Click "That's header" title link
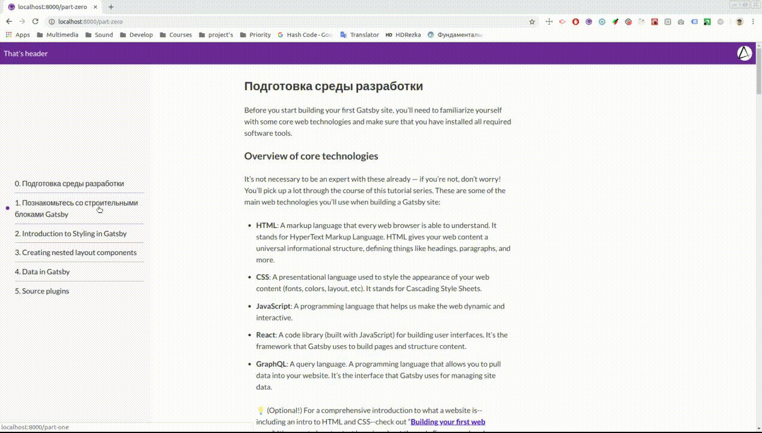 (x=26, y=54)
